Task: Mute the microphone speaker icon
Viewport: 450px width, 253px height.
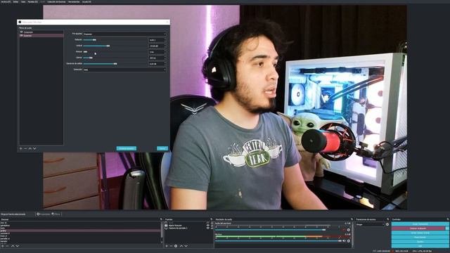Action: click(x=344, y=240)
